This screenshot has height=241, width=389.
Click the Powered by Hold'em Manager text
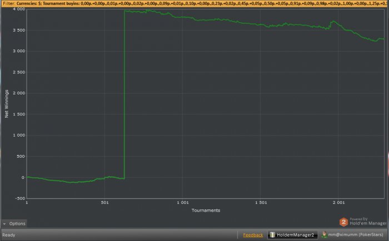point(367,222)
